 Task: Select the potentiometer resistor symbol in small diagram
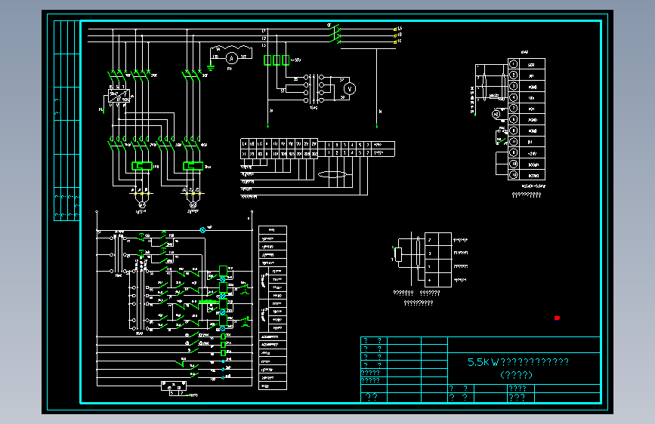pos(398,254)
